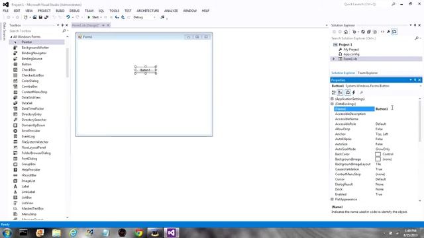The height and width of the screenshot is (238, 424).
Task: Open the Button1 object selector dropdown in Properties
Action: click(x=421, y=86)
